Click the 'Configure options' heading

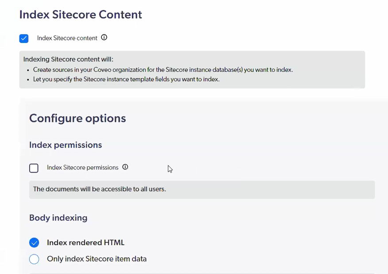78,118
